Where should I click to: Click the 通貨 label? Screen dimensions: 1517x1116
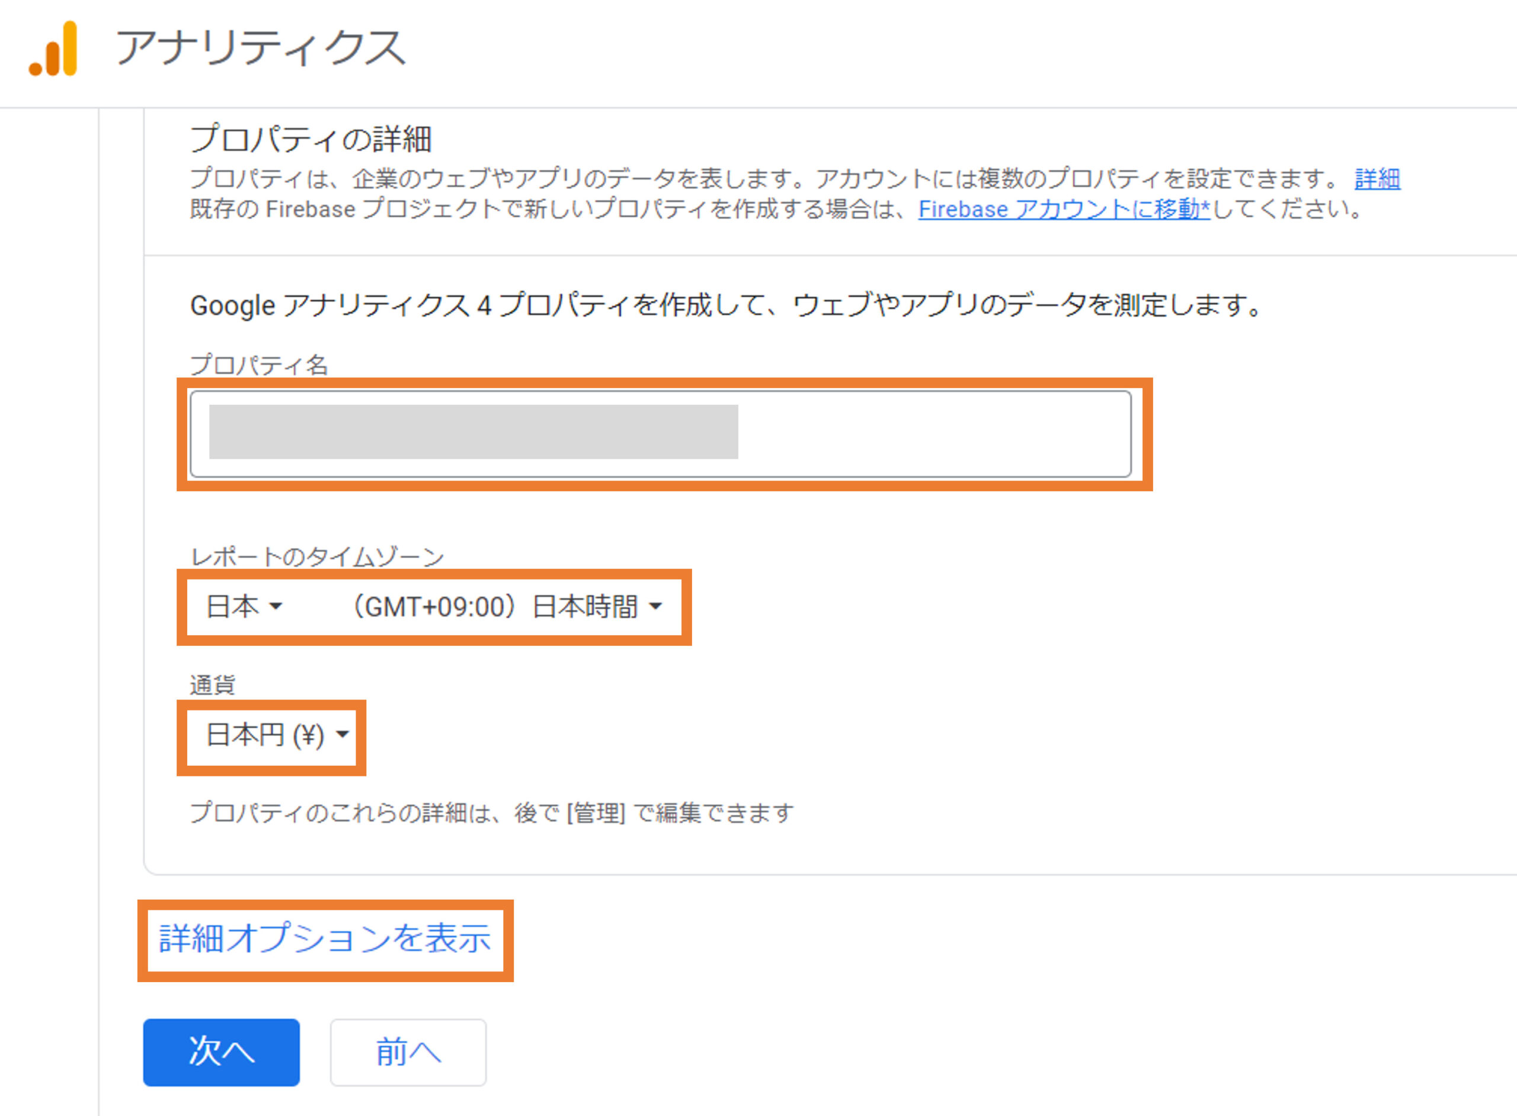pos(212,685)
